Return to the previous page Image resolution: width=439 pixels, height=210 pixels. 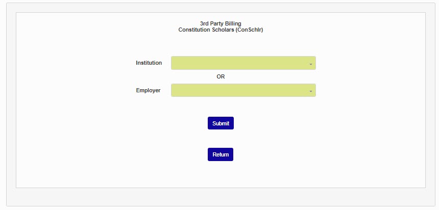[221, 154]
